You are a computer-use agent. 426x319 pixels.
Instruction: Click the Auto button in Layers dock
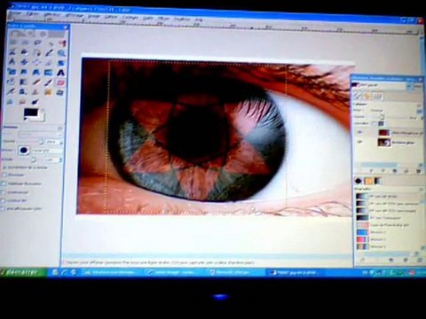coord(418,87)
